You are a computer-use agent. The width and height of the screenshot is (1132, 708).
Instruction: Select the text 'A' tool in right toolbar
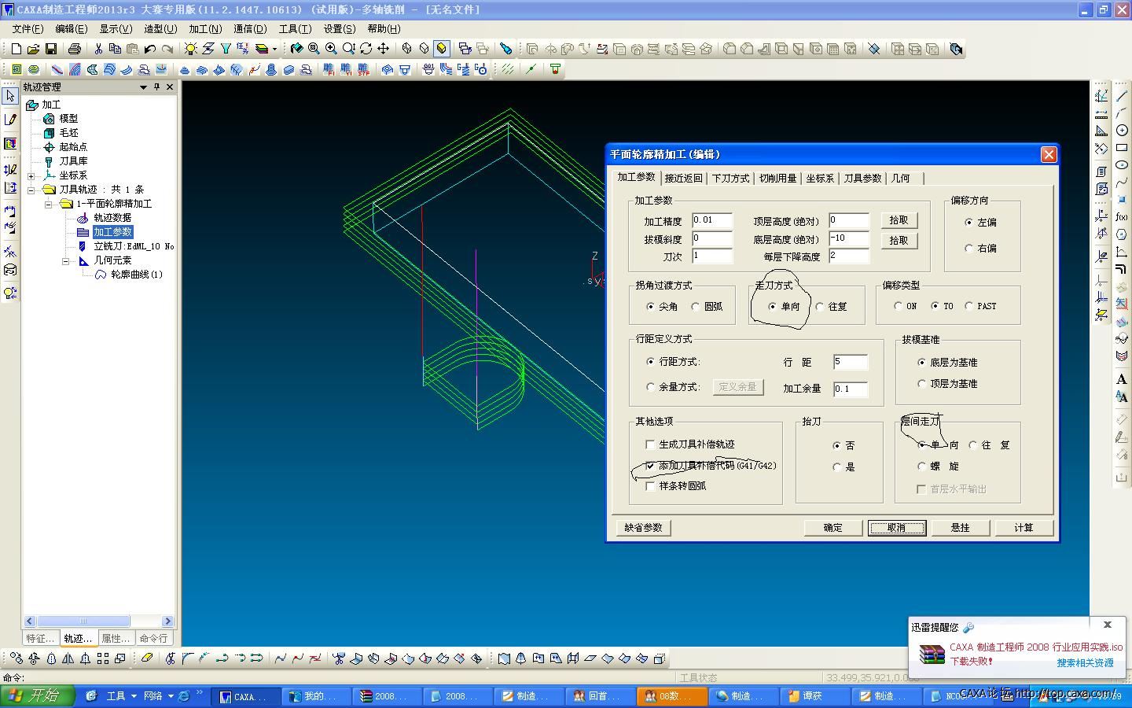1122,379
